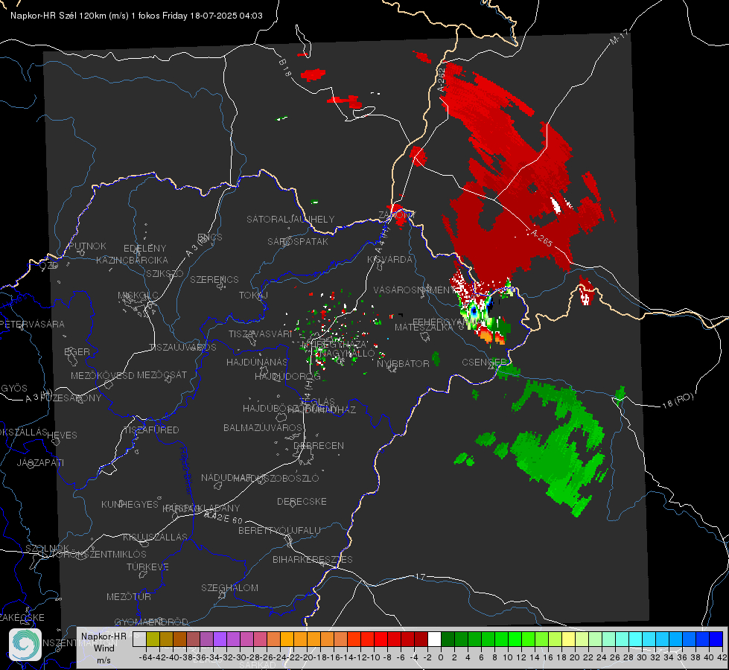729x670 pixels.
Task: Click the HEVES town label
Action: pos(62,435)
